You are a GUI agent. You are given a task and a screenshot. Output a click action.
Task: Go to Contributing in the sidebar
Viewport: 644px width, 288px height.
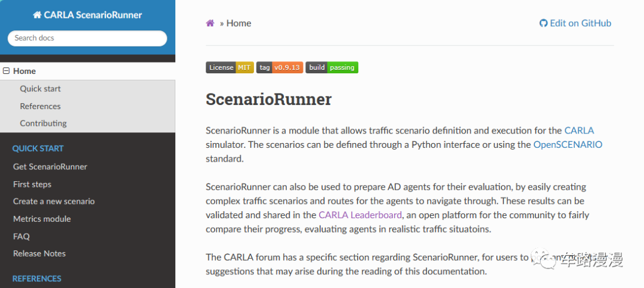[x=43, y=123]
